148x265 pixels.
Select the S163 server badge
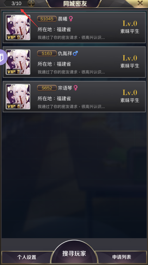tap(47, 53)
